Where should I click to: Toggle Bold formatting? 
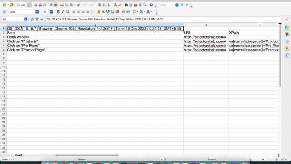[58, 12]
